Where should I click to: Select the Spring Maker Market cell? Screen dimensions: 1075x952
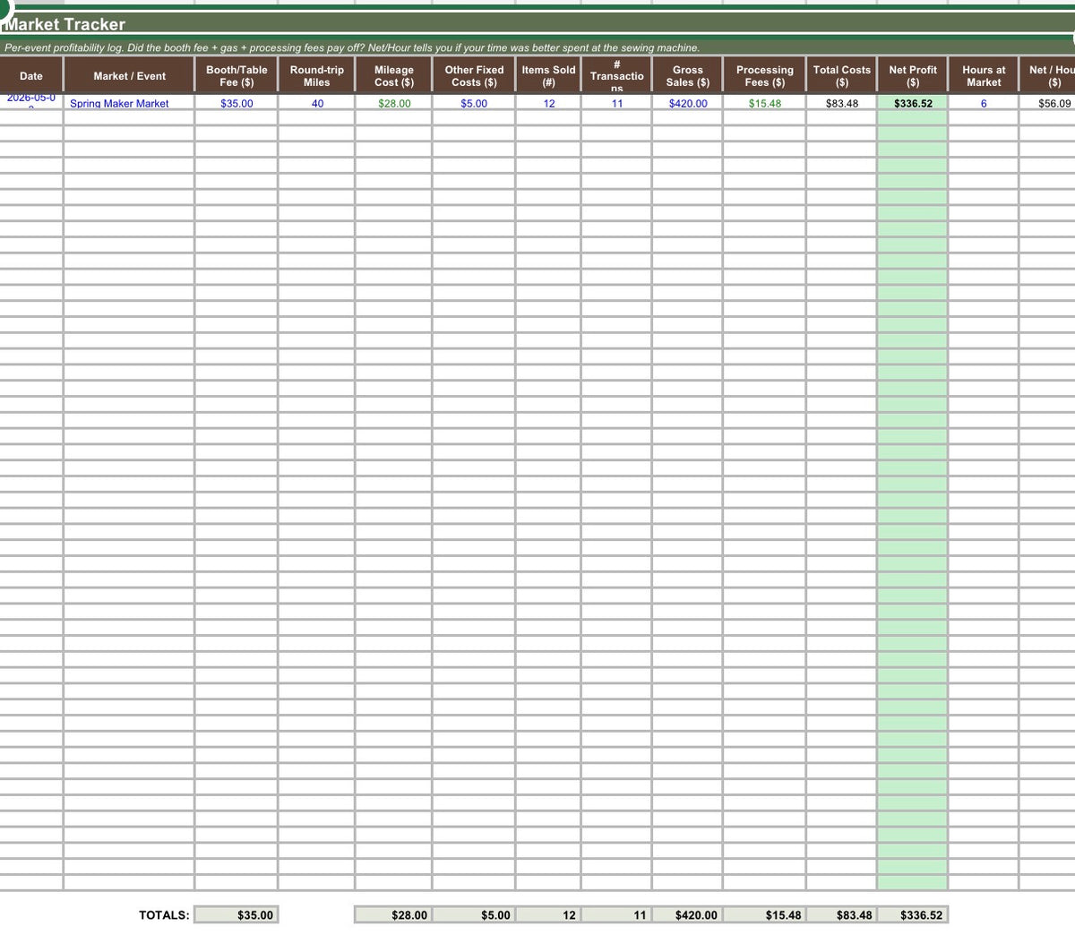[x=130, y=103]
